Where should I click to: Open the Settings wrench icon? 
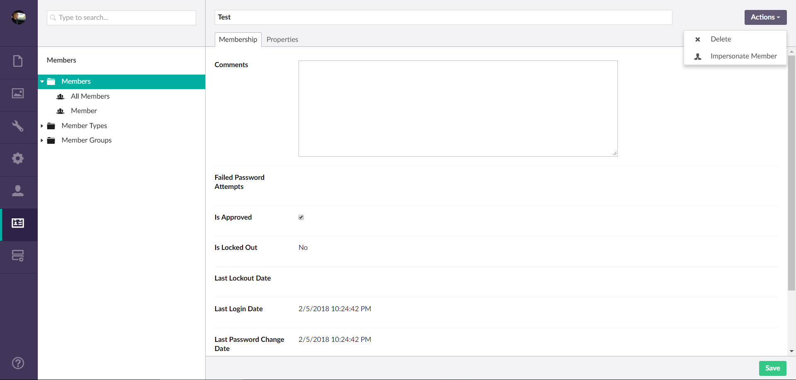(x=18, y=126)
